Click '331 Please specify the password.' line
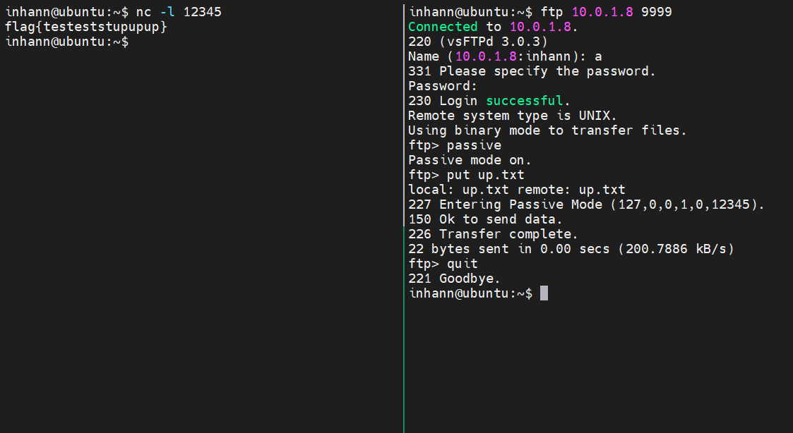The height and width of the screenshot is (433, 793). click(532, 71)
